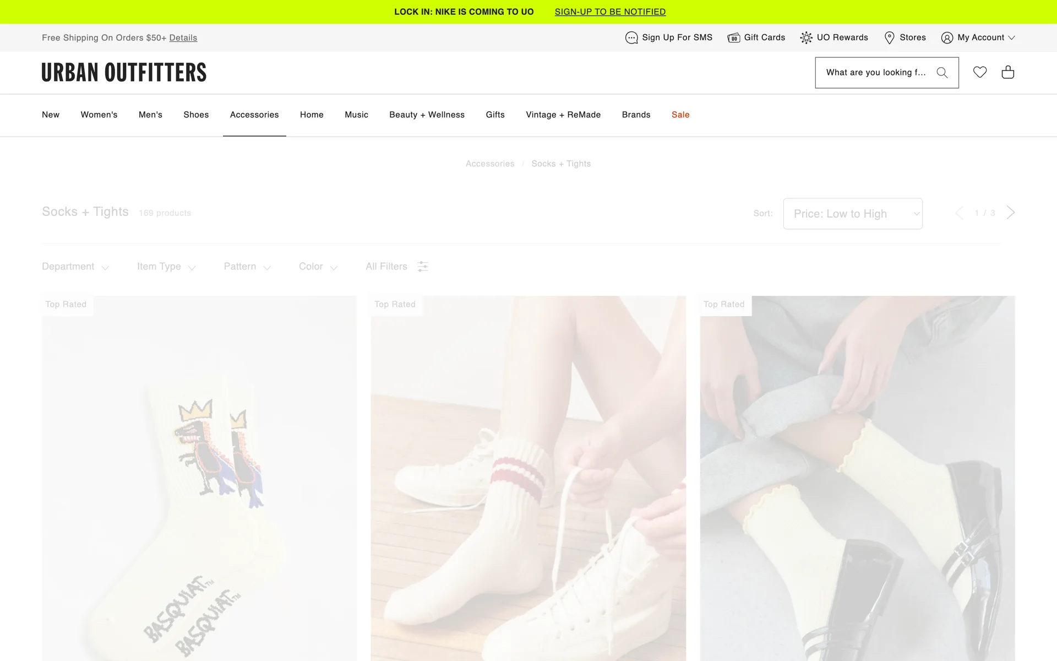Expand the Pattern filter

pyautogui.click(x=247, y=267)
